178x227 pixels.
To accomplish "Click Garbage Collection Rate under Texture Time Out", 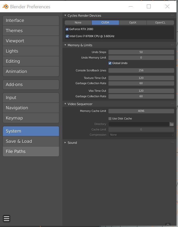I will pos(141,83).
